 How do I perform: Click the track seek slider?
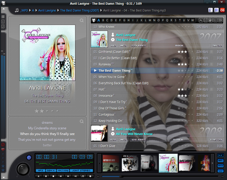pos(160,176)
